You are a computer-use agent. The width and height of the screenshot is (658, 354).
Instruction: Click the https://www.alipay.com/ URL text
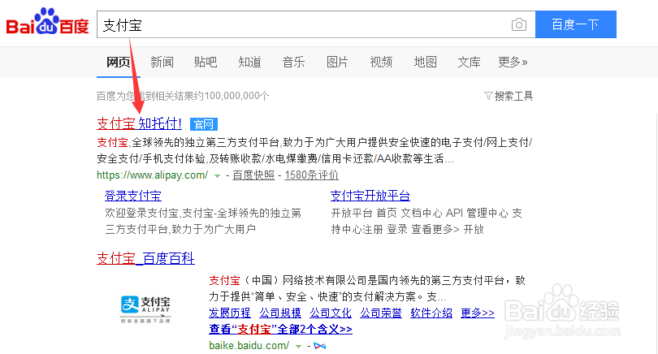coord(153,175)
